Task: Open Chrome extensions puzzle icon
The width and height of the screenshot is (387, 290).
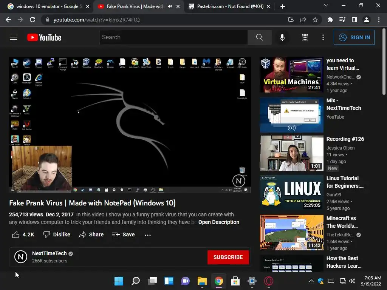Action: (x=330, y=20)
